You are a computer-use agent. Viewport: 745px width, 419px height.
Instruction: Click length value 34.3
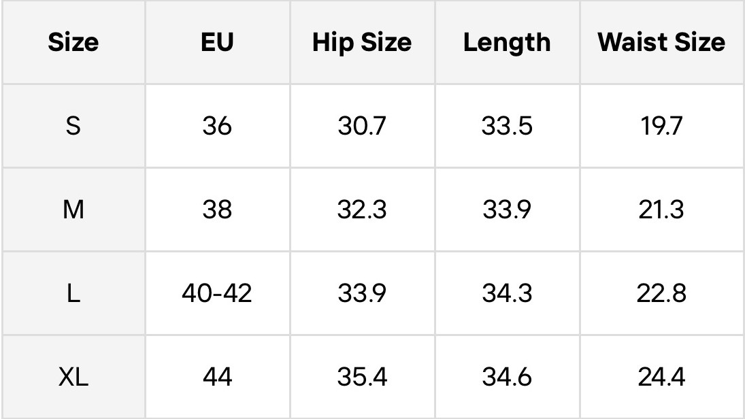507,293
